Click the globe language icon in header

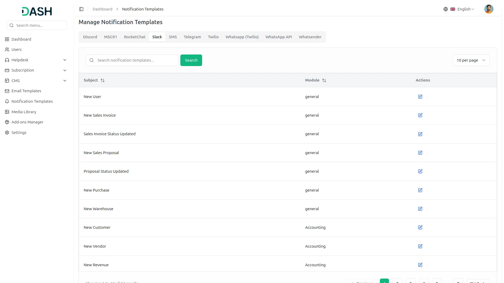click(x=445, y=9)
